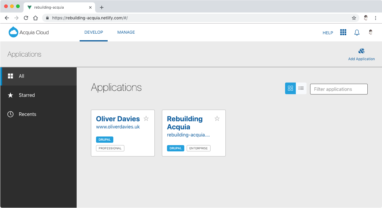Screen dimensions: 382x208
Task: Select the Develop tab
Action: [94, 32]
